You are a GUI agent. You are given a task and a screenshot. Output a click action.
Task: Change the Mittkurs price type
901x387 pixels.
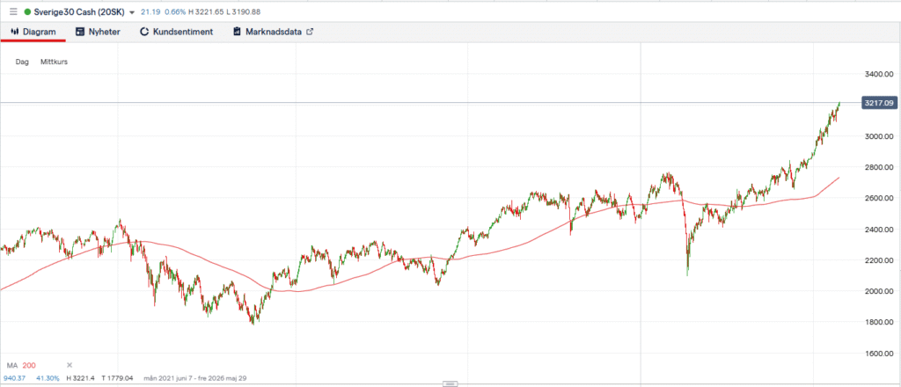click(55, 62)
